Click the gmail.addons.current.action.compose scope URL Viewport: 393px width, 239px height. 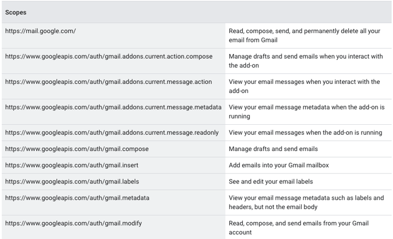pyautogui.click(x=109, y=57)
